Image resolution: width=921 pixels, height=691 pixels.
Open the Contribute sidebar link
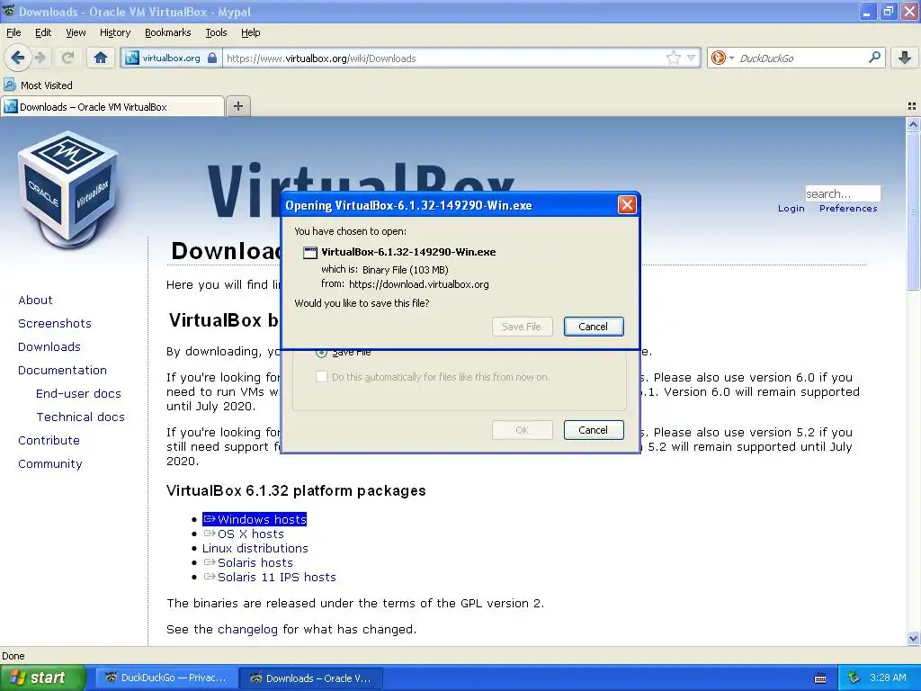tap(49, 440)
